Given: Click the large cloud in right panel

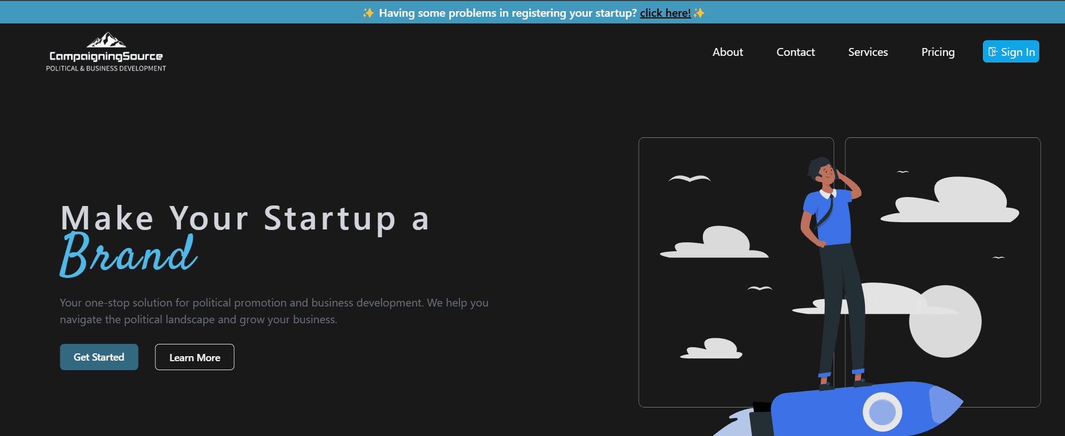Looking at the screenshot, I should [x=950, y=200].
